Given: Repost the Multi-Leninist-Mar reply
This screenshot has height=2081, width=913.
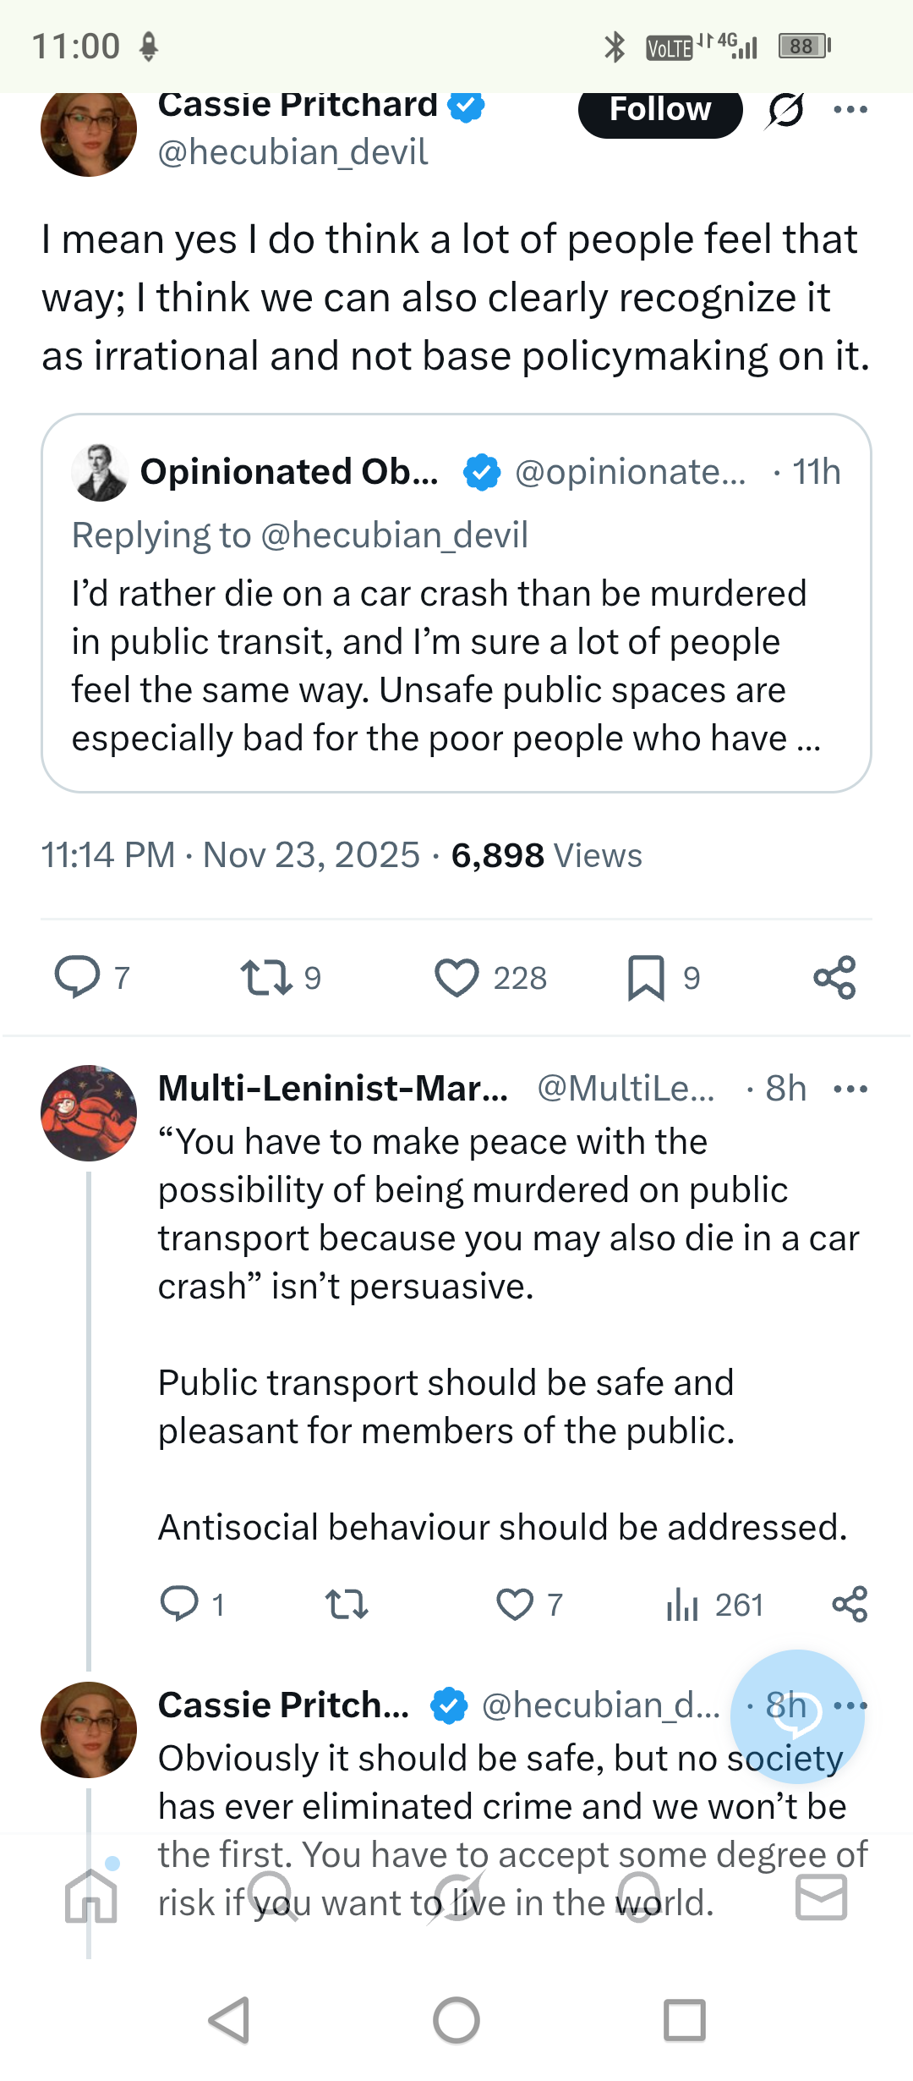Looking at the screenshot, I should coord(347,1604).
